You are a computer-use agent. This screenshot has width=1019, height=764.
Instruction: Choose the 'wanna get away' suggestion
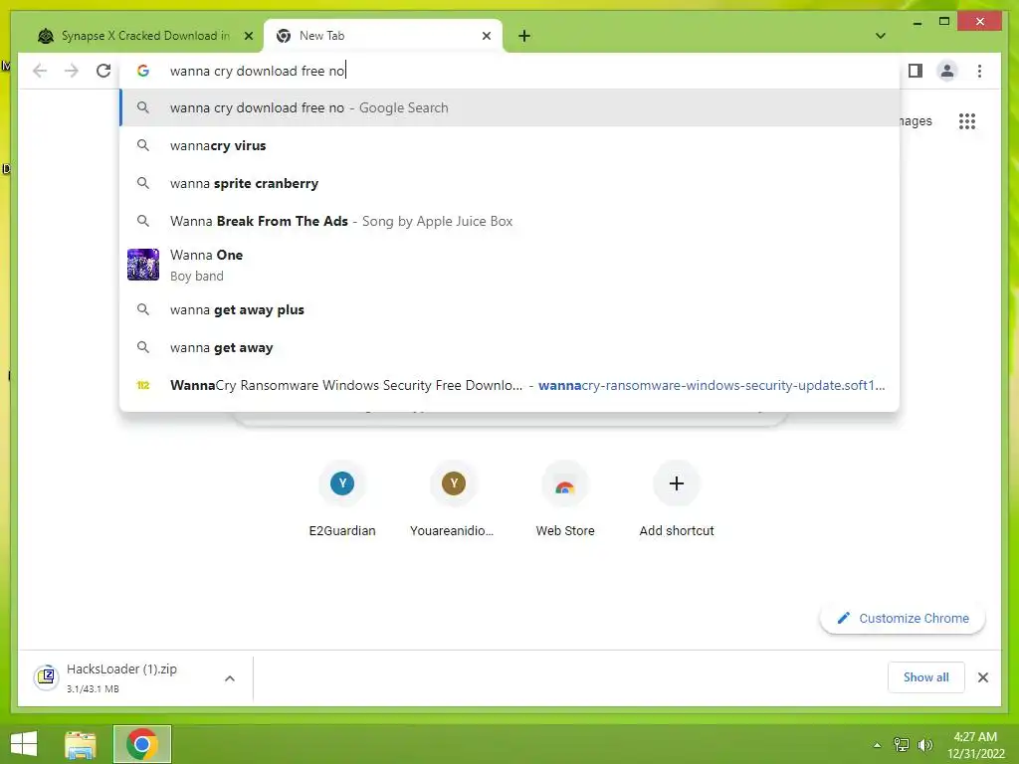tap(510, 347)
